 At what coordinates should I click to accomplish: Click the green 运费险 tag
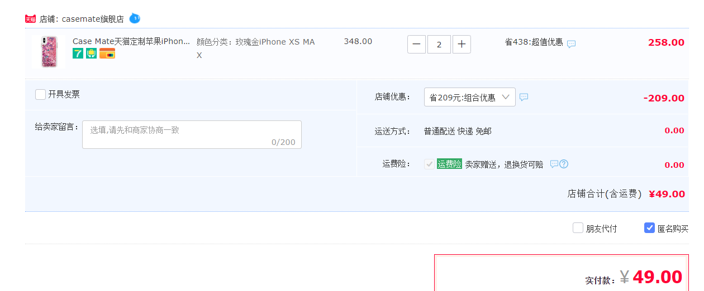[449, 164]
